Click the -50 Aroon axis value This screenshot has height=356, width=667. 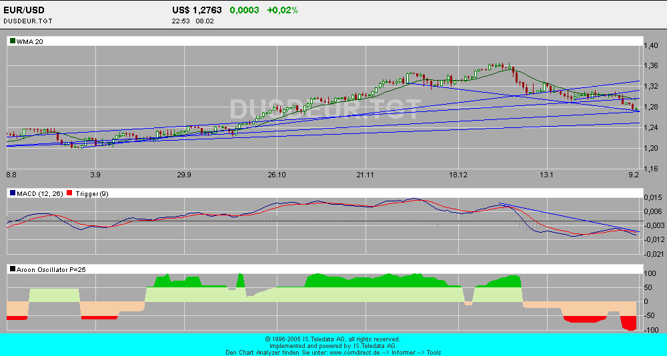click(x=649, y=315)
